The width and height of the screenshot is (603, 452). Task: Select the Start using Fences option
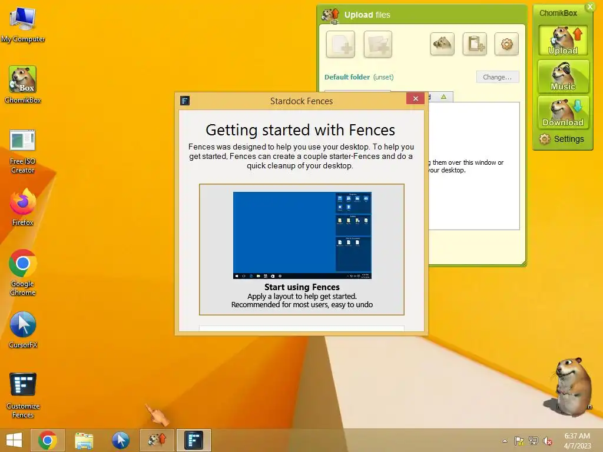point(302,250)
